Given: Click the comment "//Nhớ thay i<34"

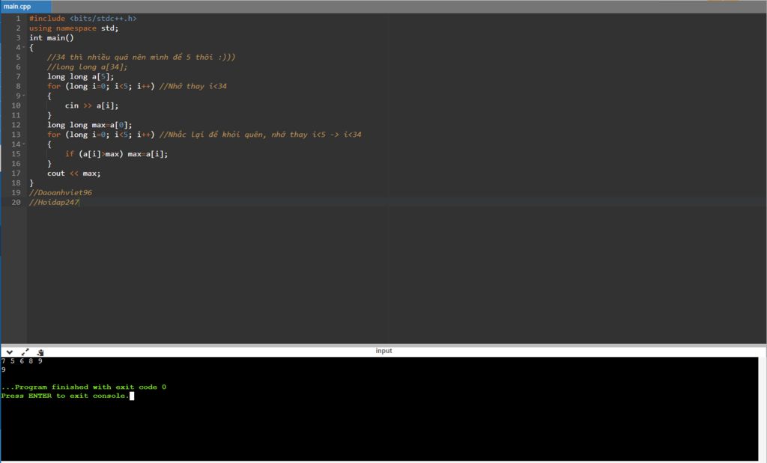Looking at the screenshot, I should click(x=193, y=86).
